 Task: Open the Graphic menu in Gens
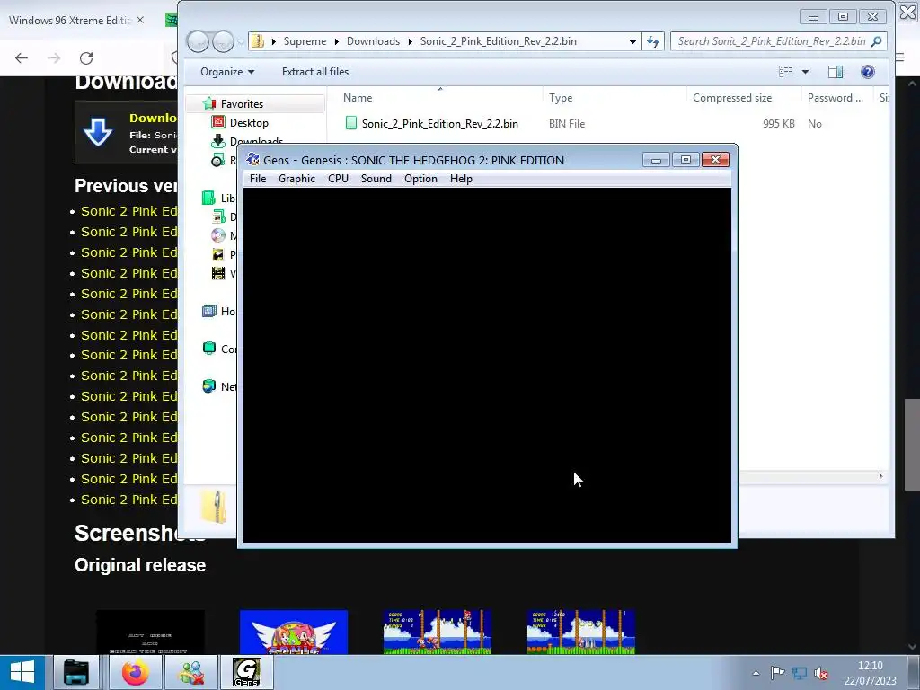point(296,179)
